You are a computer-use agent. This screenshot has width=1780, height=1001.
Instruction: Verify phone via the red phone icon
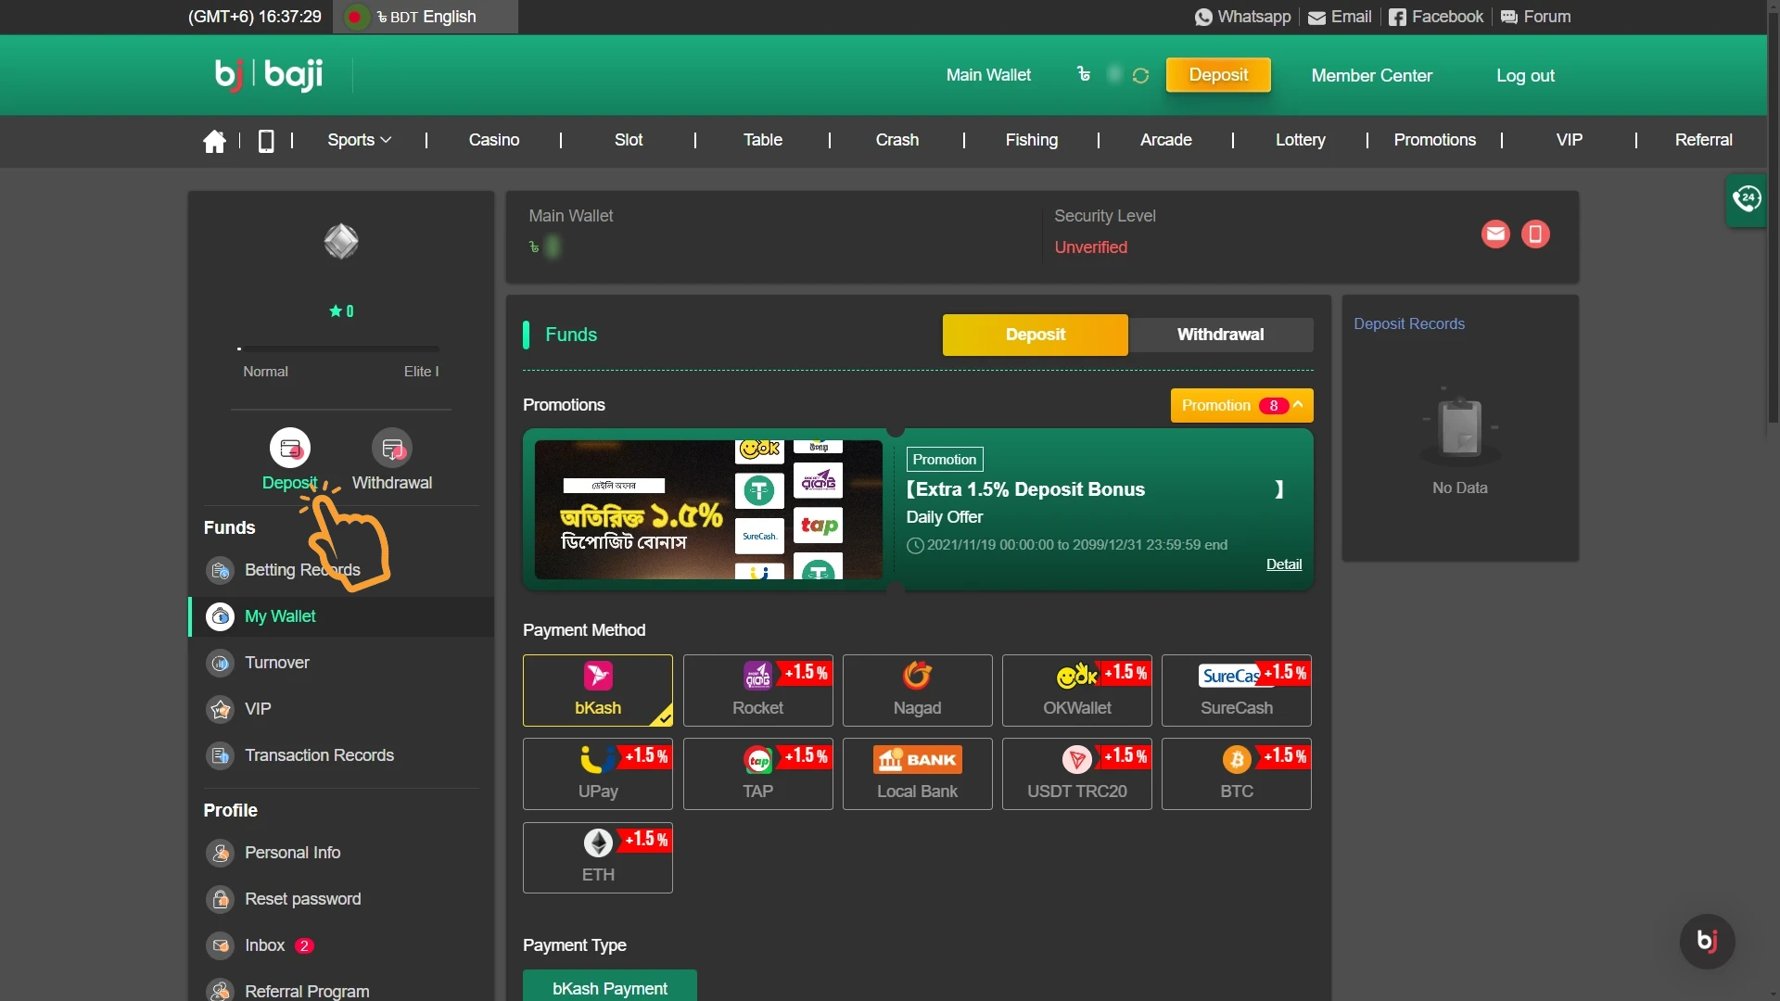pyautogui.click(x=1535, y=234)
